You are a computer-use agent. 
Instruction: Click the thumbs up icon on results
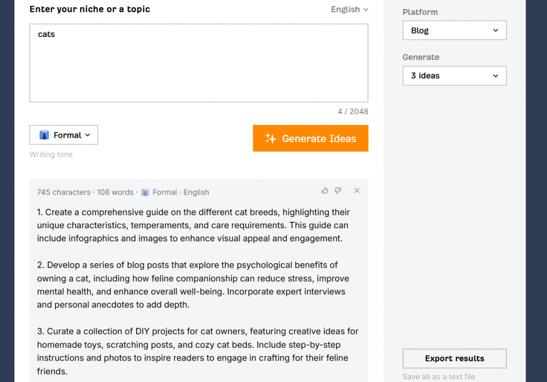coord(325,191)
